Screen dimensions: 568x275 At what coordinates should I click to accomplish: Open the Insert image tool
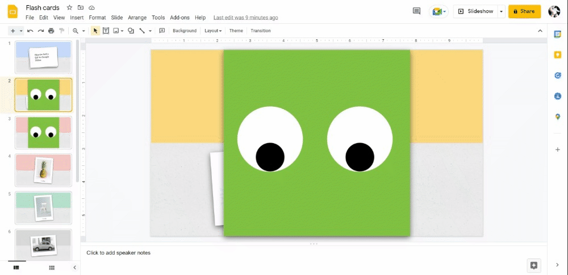click(x=116, y=31)
